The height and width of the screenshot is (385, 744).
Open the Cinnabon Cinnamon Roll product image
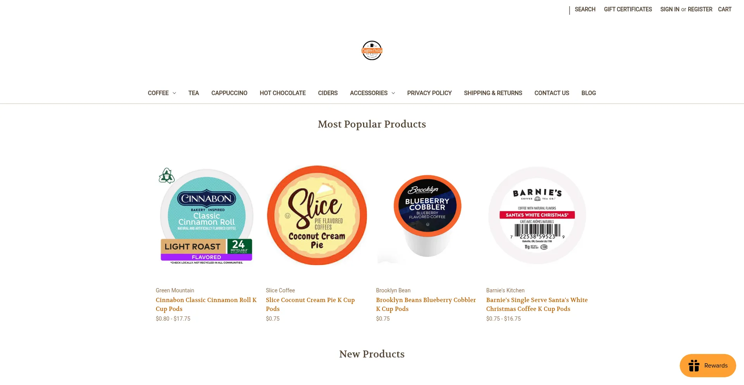point(207,216)
